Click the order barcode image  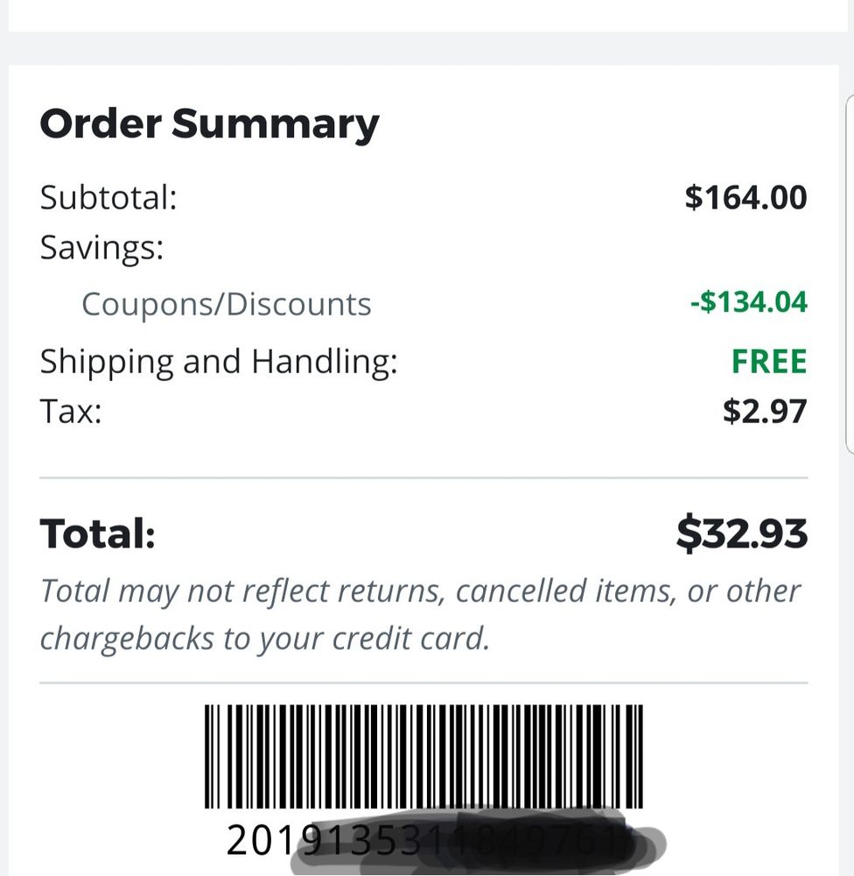[x=423, y=756]
